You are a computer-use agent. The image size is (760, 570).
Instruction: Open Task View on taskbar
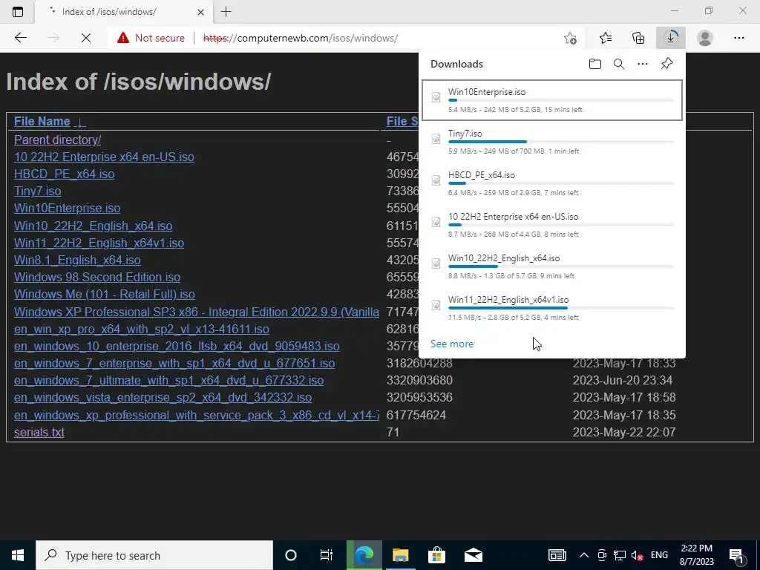tap(327, 555)
